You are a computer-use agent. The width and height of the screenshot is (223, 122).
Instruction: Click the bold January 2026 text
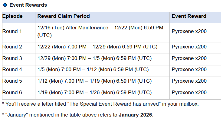pos(136,115)
